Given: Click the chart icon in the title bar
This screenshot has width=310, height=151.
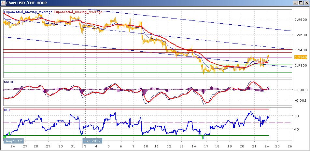Looking at the screenshot, I should (x=3, y=3).
